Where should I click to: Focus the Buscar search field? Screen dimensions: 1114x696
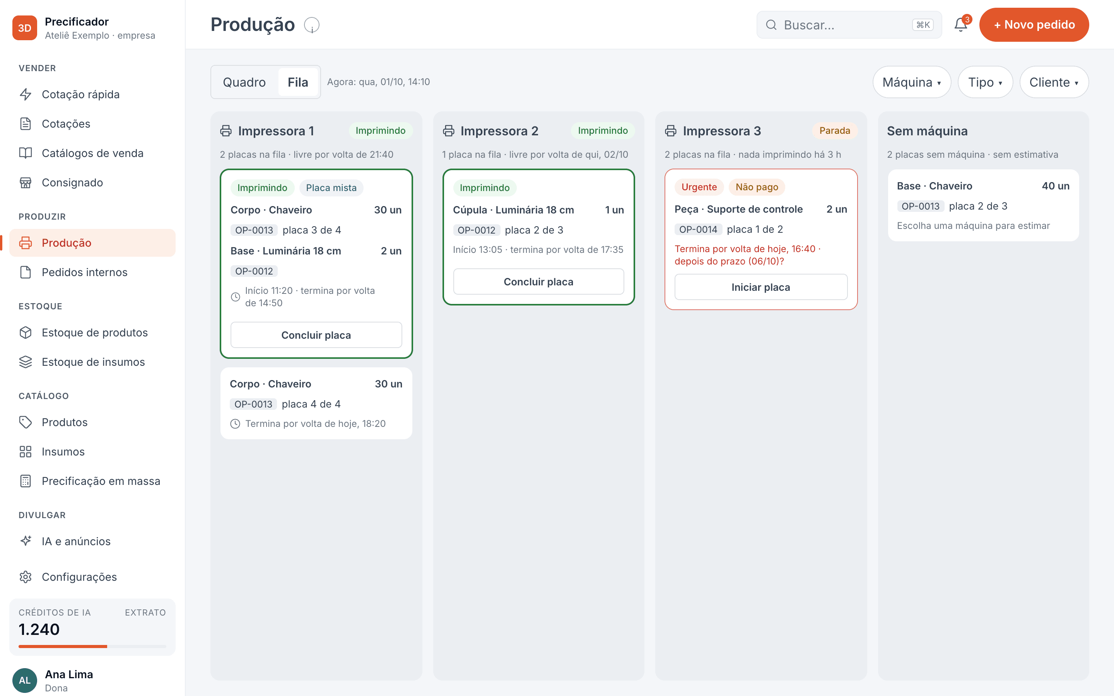pos(849,25)
